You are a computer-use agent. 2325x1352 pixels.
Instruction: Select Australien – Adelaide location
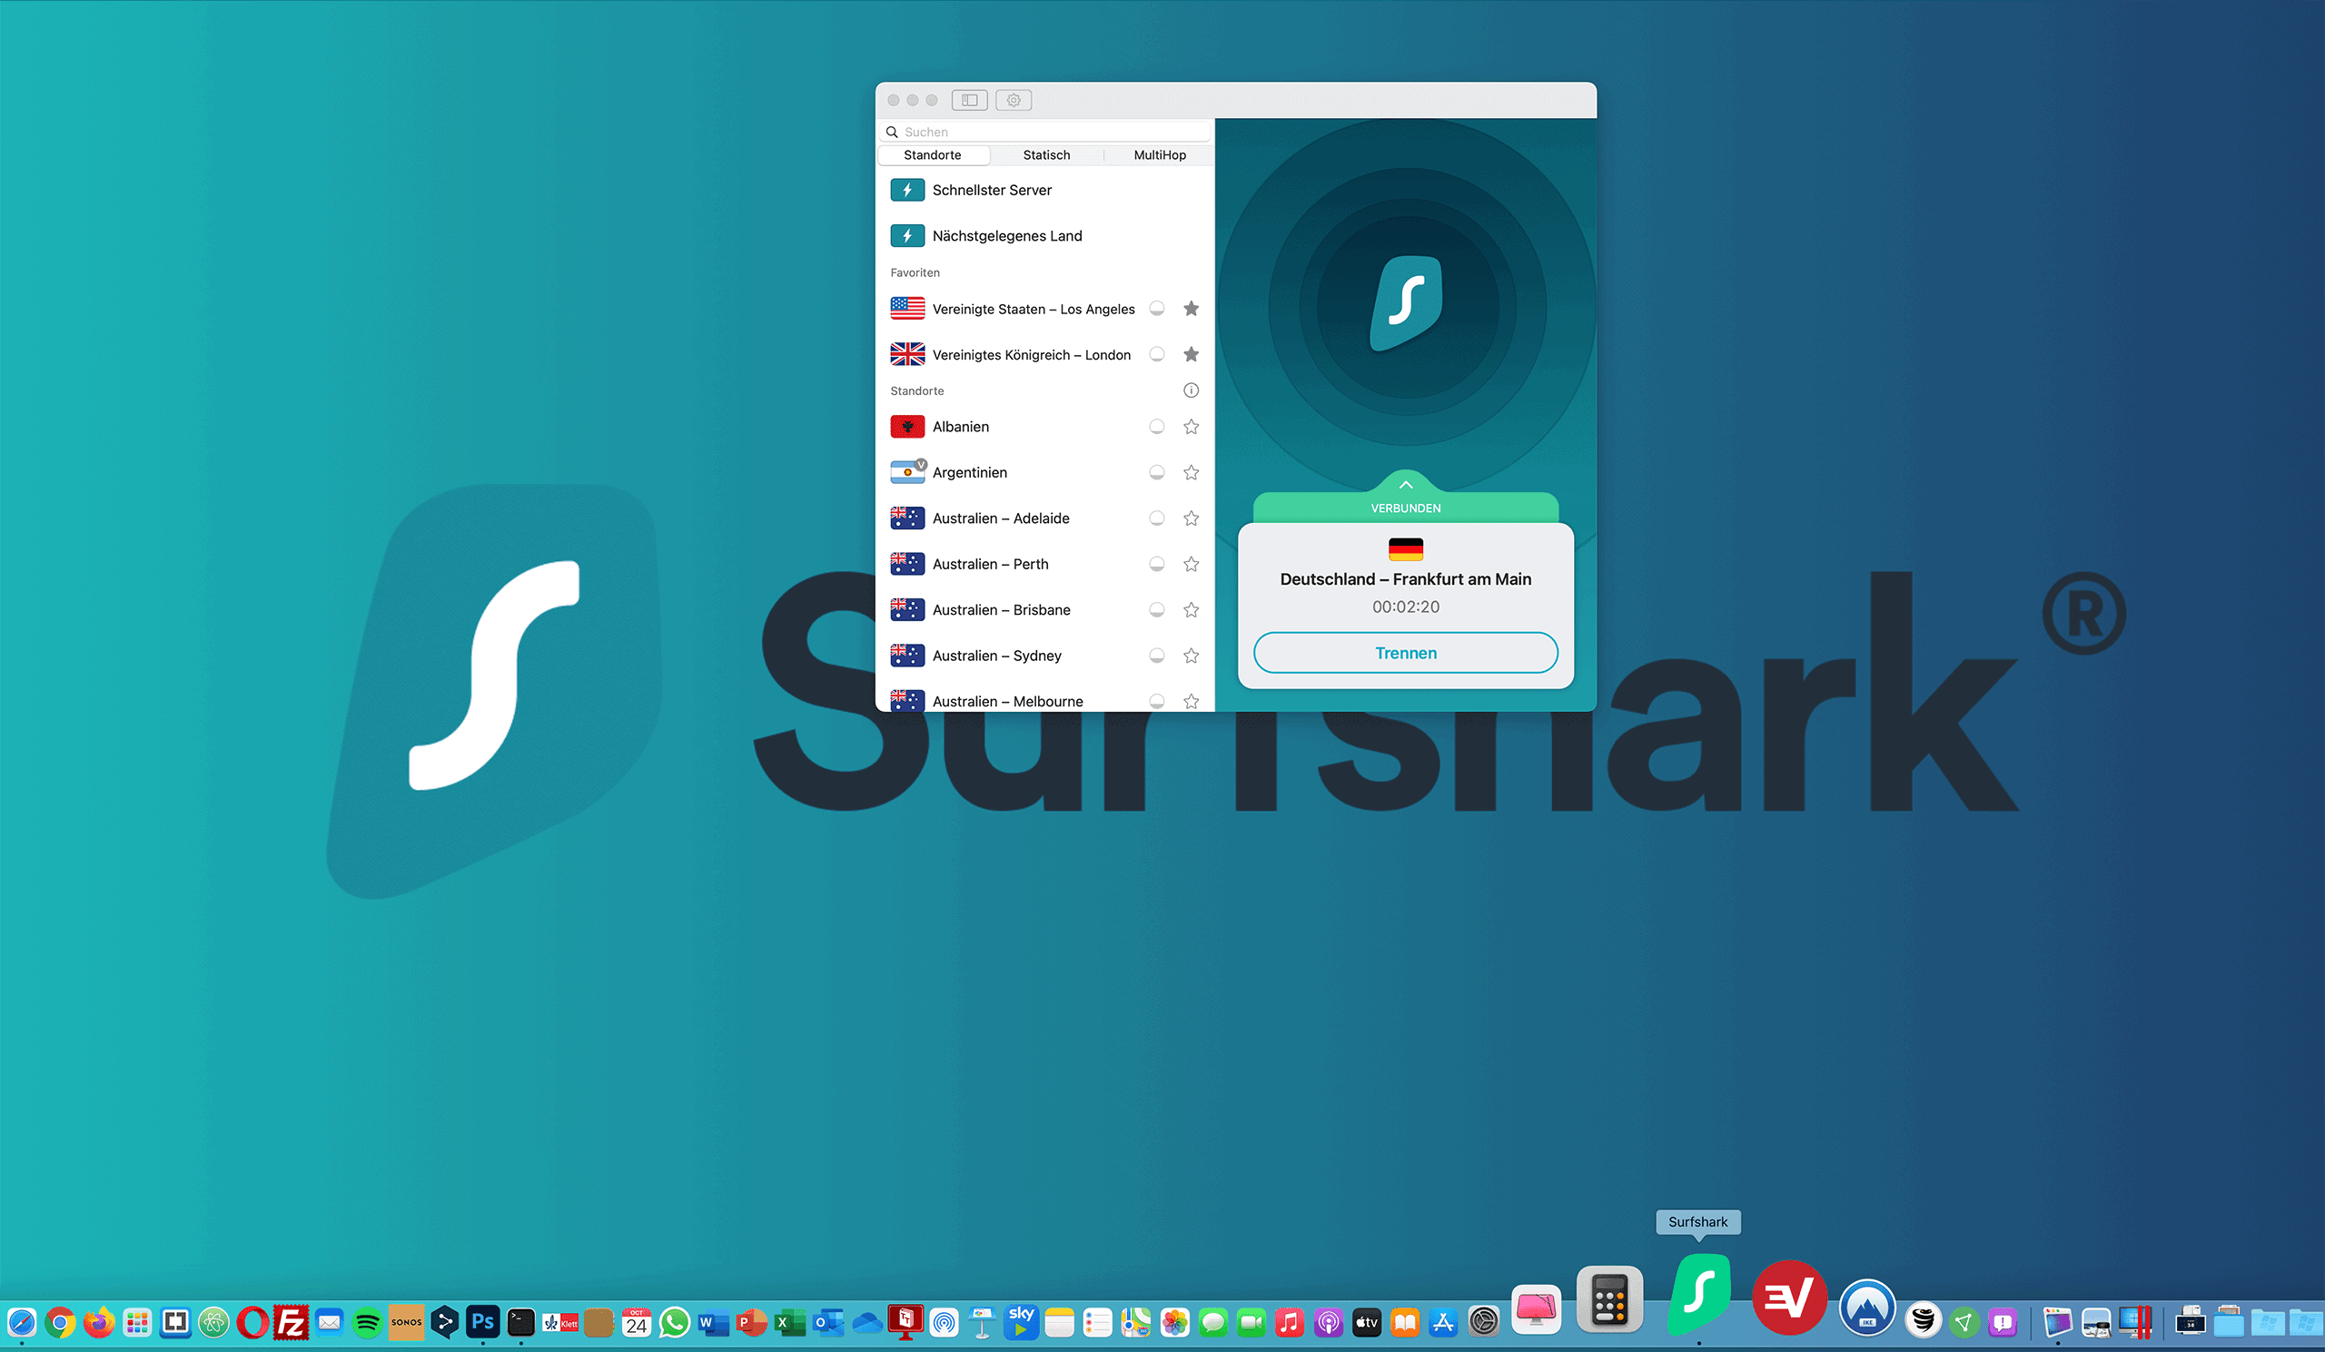[x=1044, y=518]
